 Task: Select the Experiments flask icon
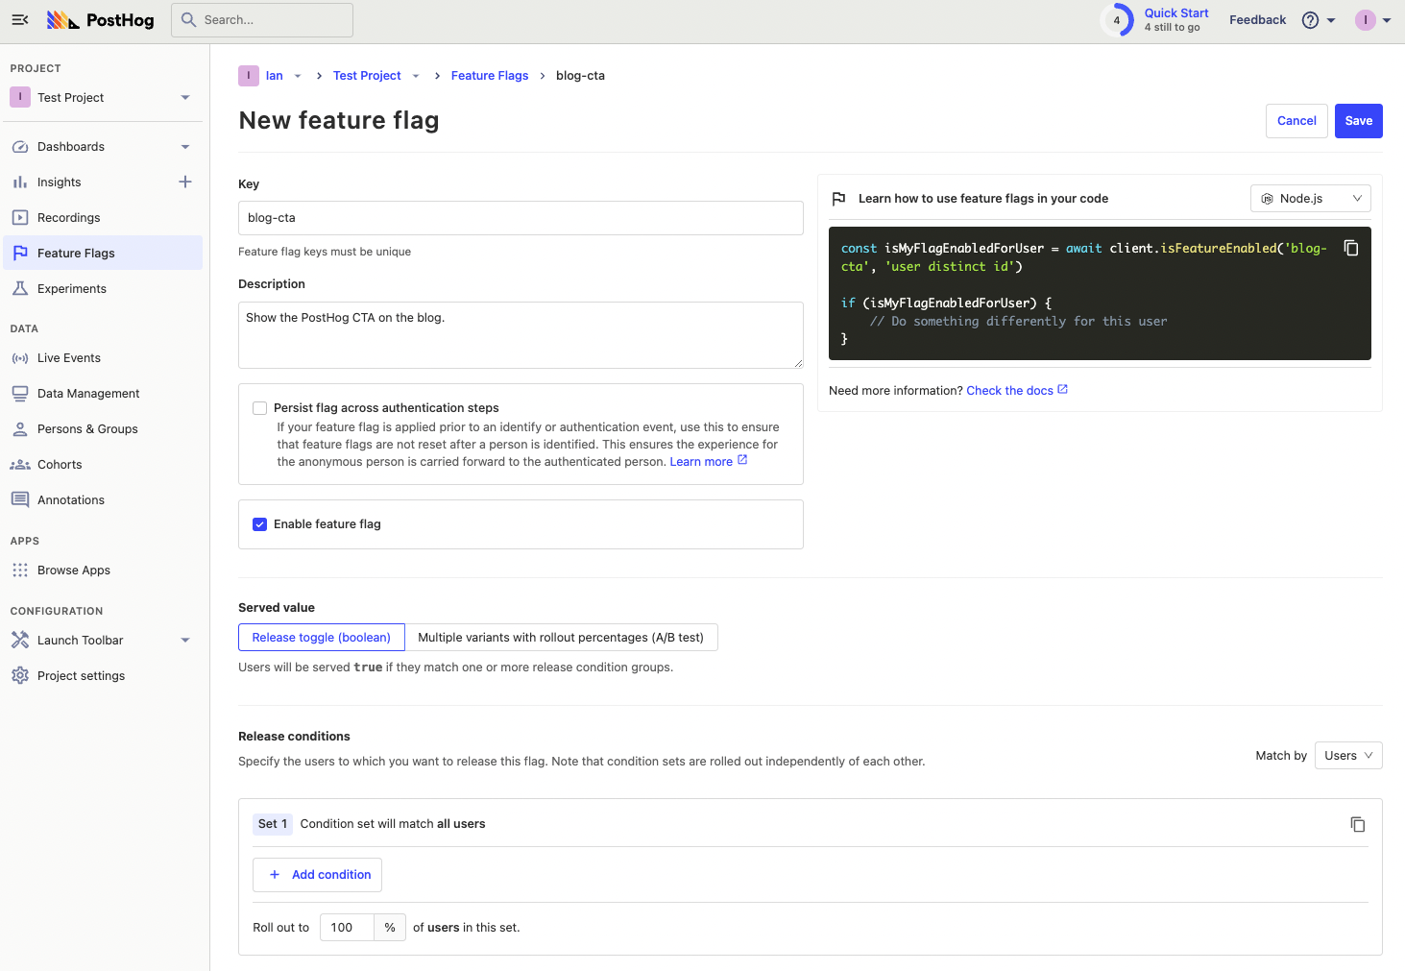tap(20, 288)
